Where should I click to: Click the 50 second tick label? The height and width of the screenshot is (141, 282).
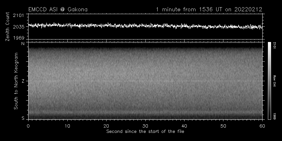(223, 126)
